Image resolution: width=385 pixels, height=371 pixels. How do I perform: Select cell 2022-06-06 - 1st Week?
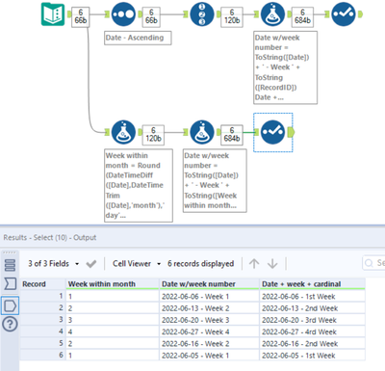point(312,296)
